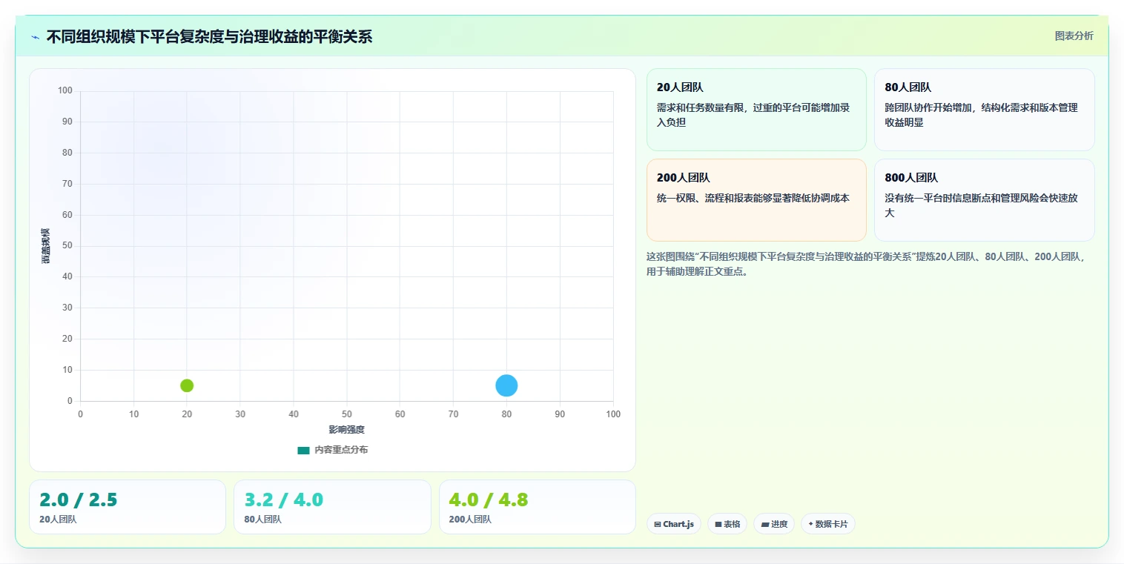Screen dimensions: 1124x564
Task: Toggle the 内容重点分布 legend color box
Action: [x=303, y=450]
